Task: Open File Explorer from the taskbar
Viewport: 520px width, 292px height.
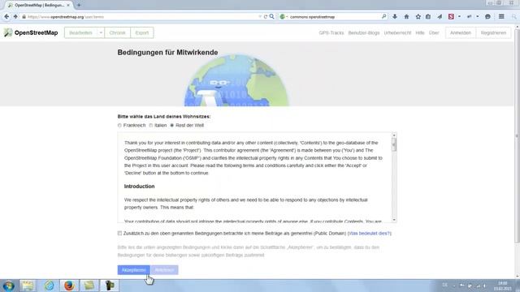Action: [x=28, y=286]
